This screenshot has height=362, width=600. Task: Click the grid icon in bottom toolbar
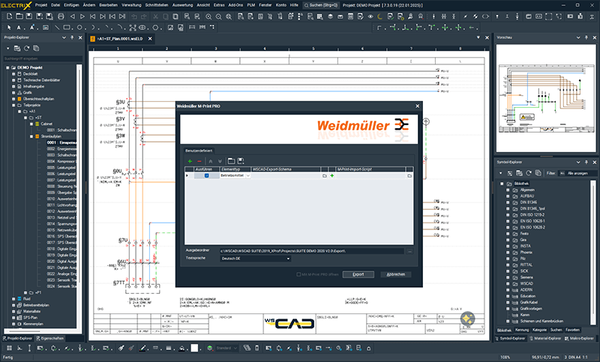tap(9, 349)
